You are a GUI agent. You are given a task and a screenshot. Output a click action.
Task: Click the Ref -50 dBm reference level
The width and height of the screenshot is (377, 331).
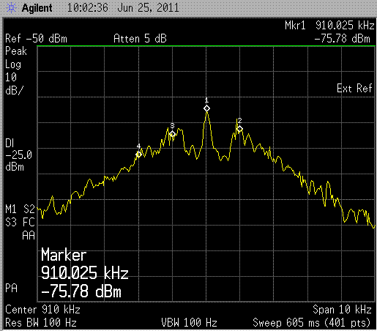36,39
